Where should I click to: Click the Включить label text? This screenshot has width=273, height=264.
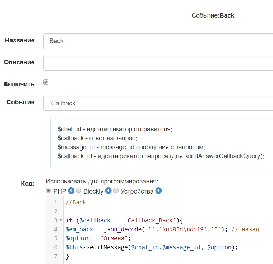[x=19, y=84]
